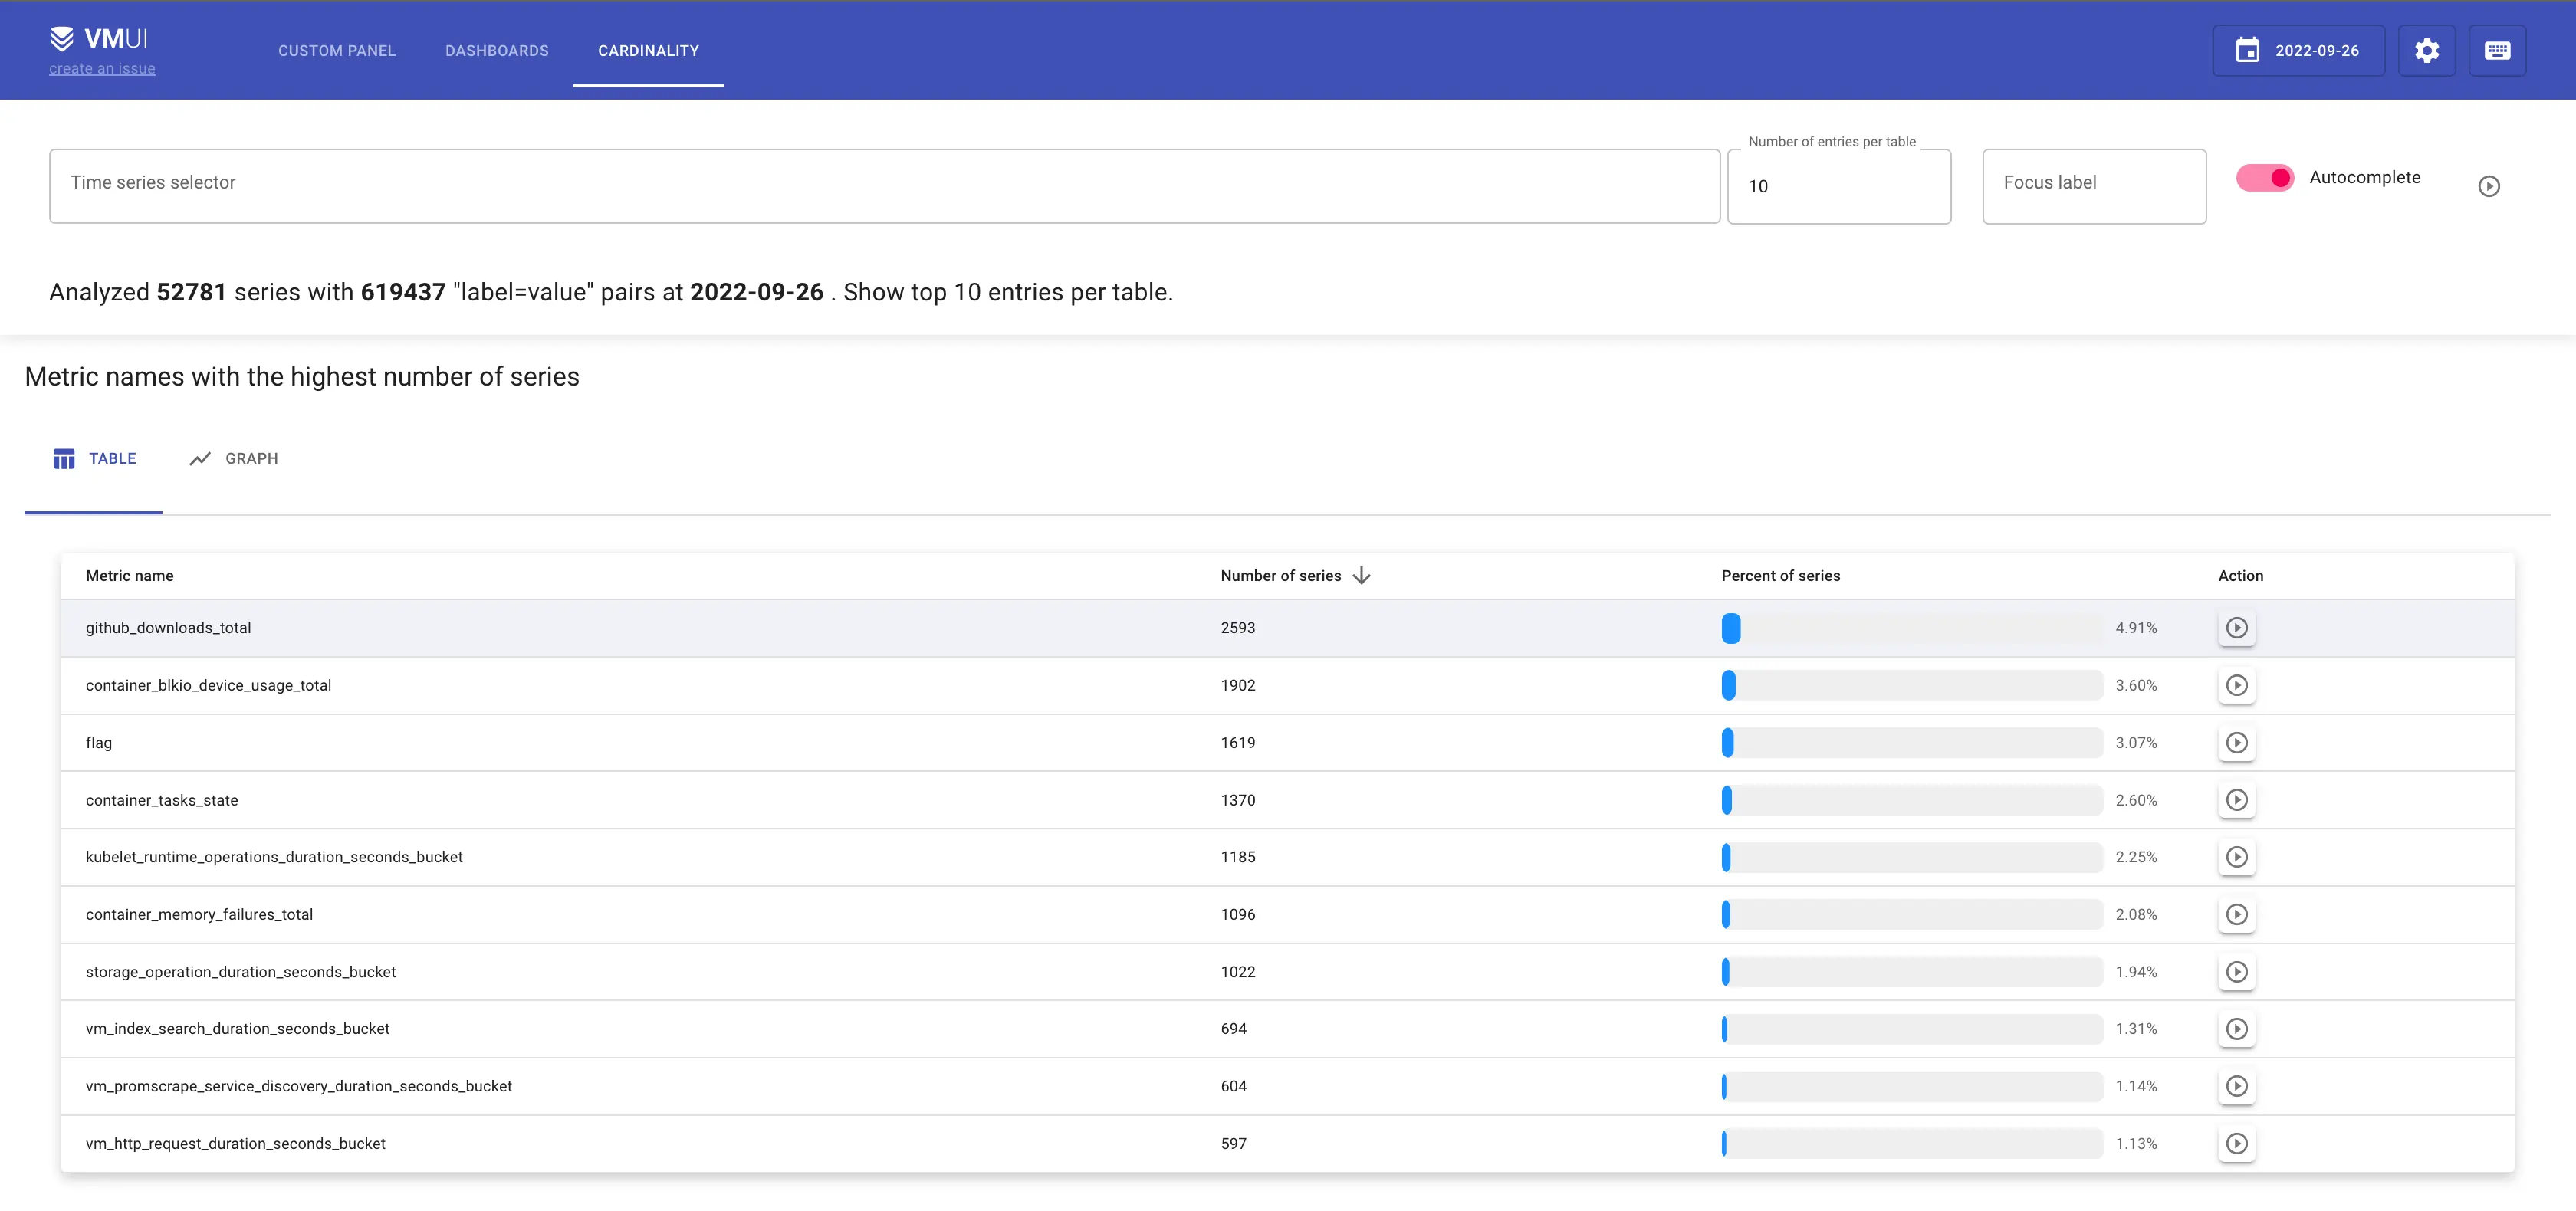Click the vm_promscrape_service_discovery_duration_seconds_bucket name
This screenshot has height=1211, width=2576.
pos(299,1086)
